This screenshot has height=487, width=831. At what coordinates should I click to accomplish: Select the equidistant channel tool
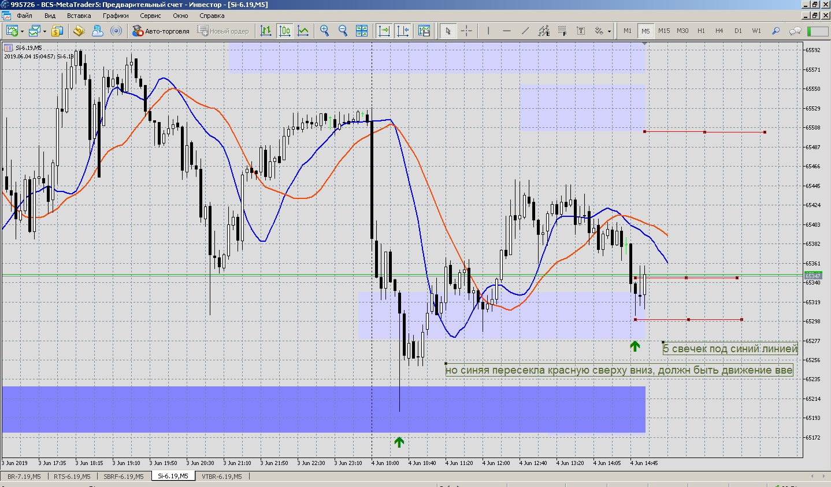[x=544, y=31]
